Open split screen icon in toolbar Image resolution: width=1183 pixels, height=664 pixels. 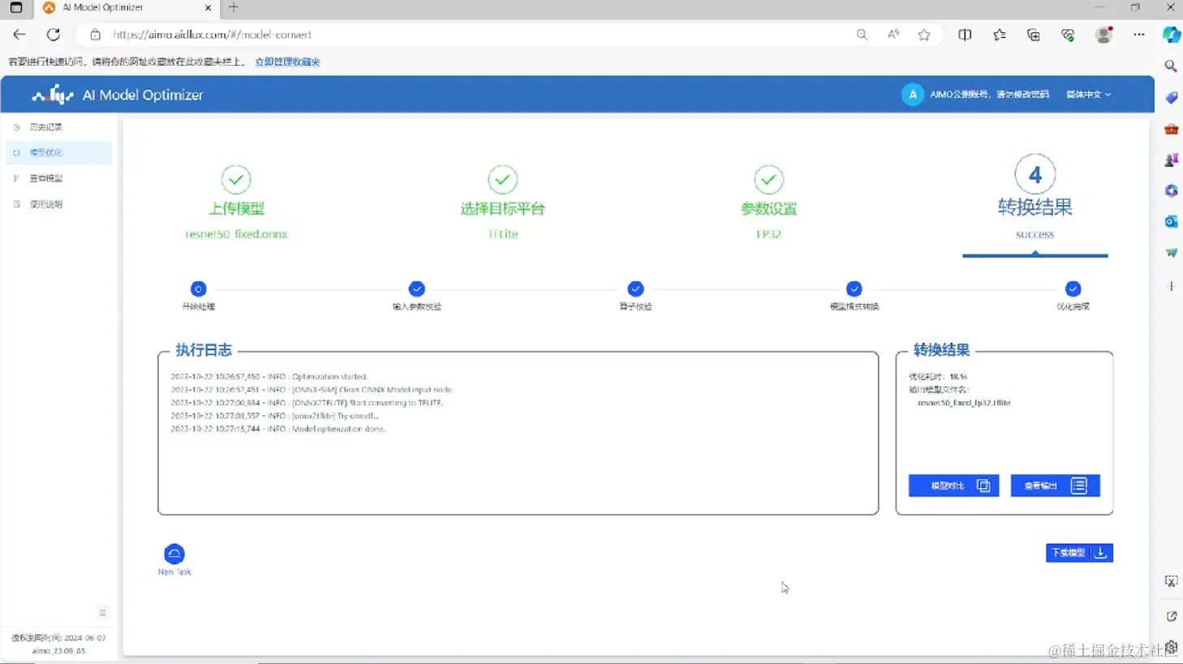pyautogui.click(x=965, y=35)
